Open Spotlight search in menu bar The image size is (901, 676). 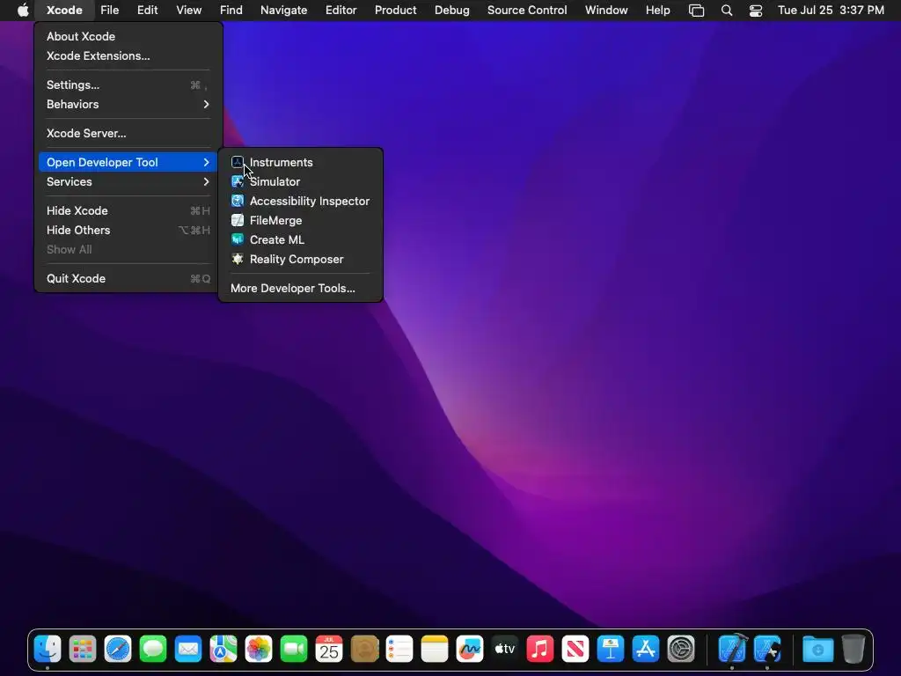727,11
